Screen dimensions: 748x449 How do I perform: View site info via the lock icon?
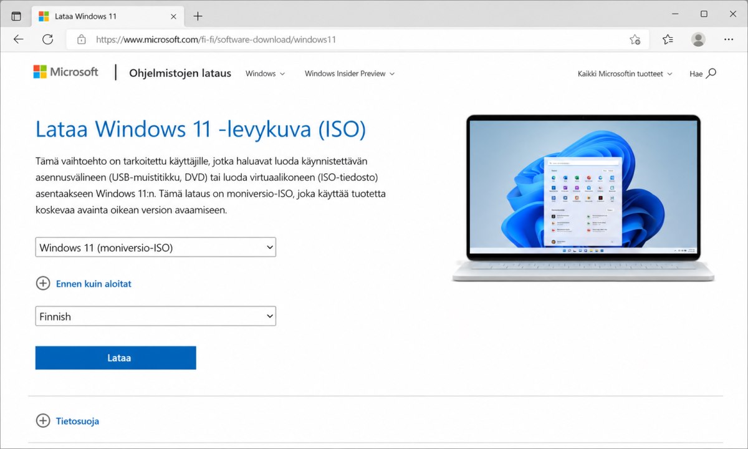click(x=81, y=39)
